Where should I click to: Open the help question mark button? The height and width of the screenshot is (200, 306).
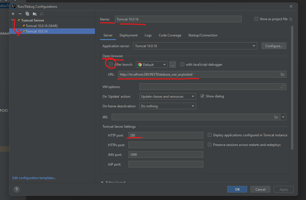coord(17,189)
